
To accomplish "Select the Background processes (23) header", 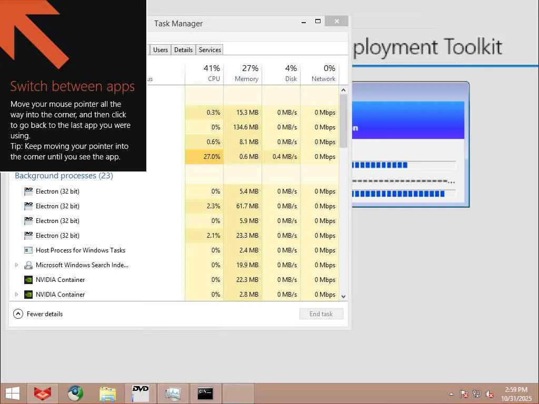I will pos(64,176).
